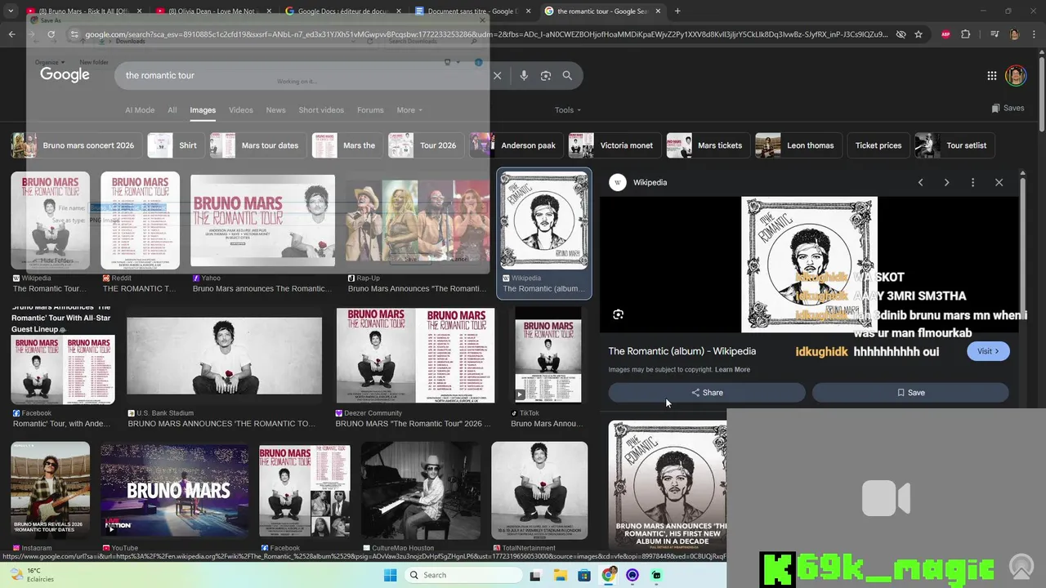1046x588 pixels.
Task: Open the Reddit THE ROMANTIC T... image
Action: point(140,220)
